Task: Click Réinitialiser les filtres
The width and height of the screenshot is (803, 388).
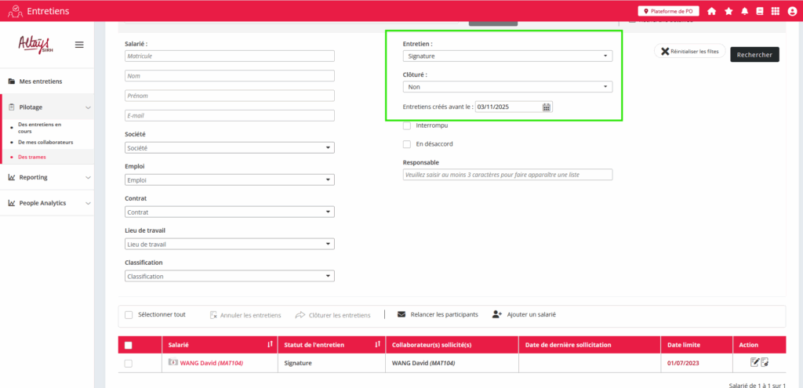Action: click(x=689, y=52)
